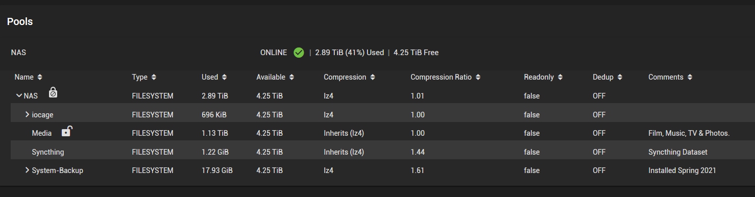
Task: Click the unlocked padlock icon beside Media
Action: pyautogui.click(x=66, y=132)
